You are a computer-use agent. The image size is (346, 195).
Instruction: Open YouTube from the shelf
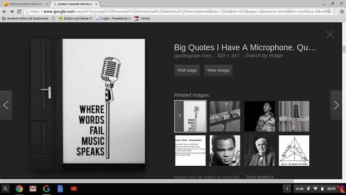pyautogui.click(x=74, y=189)
